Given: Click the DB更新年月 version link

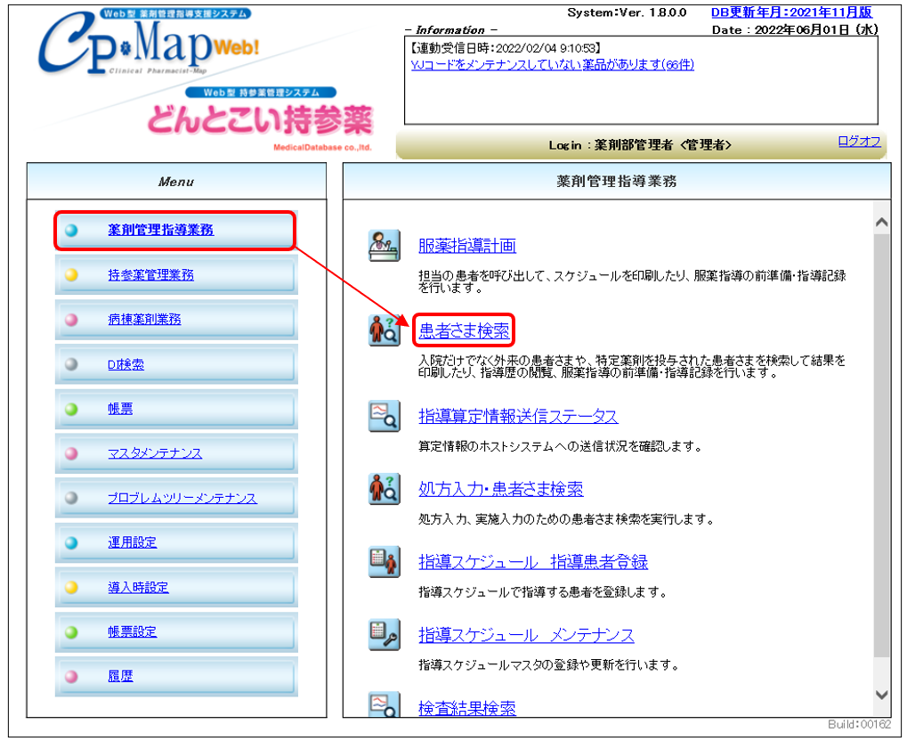Looking at the screenshot, I should pos(791,12).
